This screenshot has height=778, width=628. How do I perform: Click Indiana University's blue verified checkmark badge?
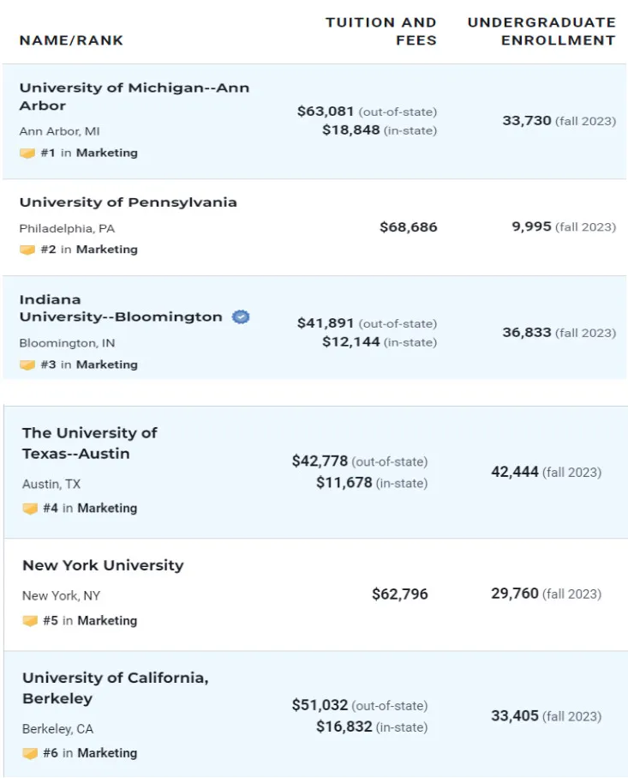[x=242, y=317]
